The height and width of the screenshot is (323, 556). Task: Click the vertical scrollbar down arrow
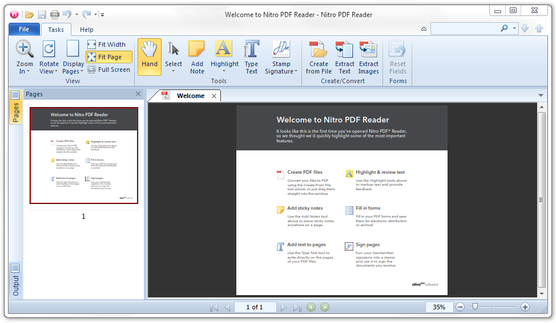click(x=542, y=293)
